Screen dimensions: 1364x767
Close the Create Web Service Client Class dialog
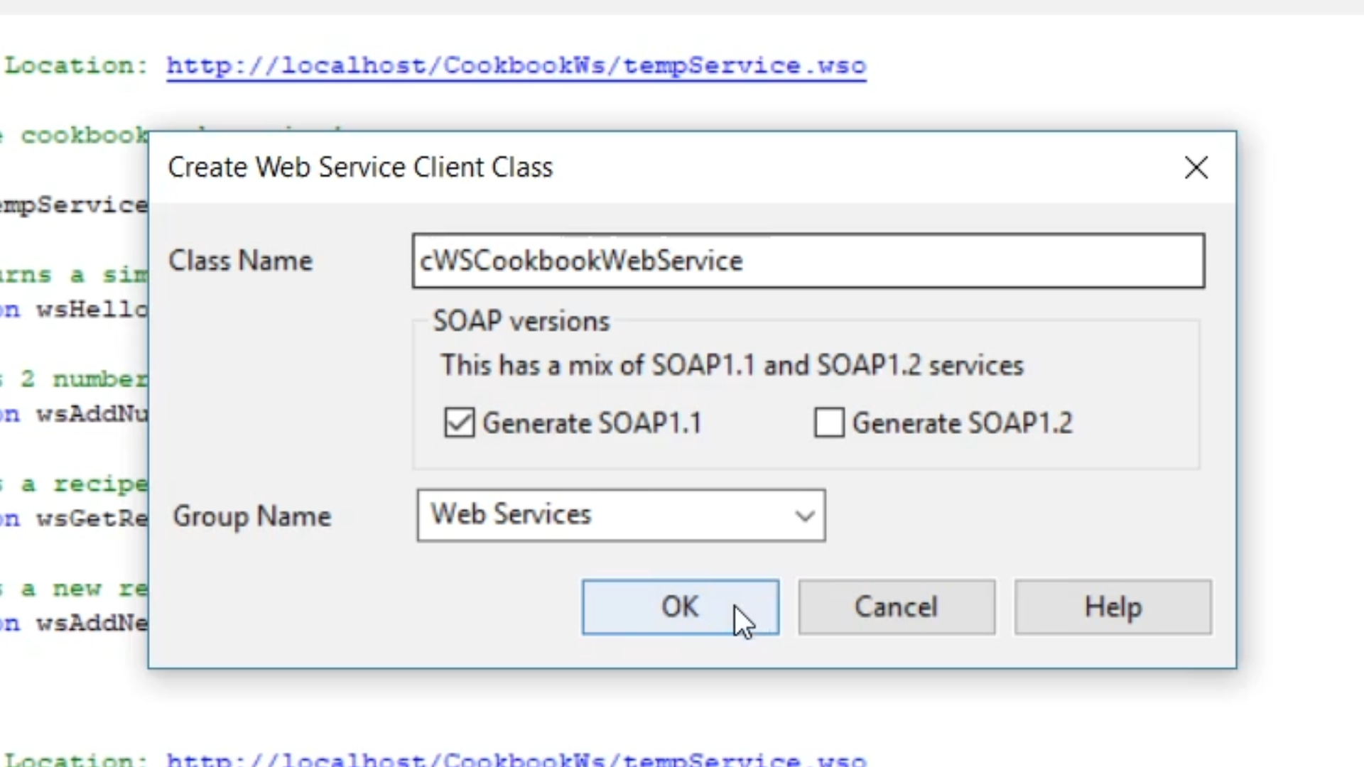click(x=1196, y=168)
